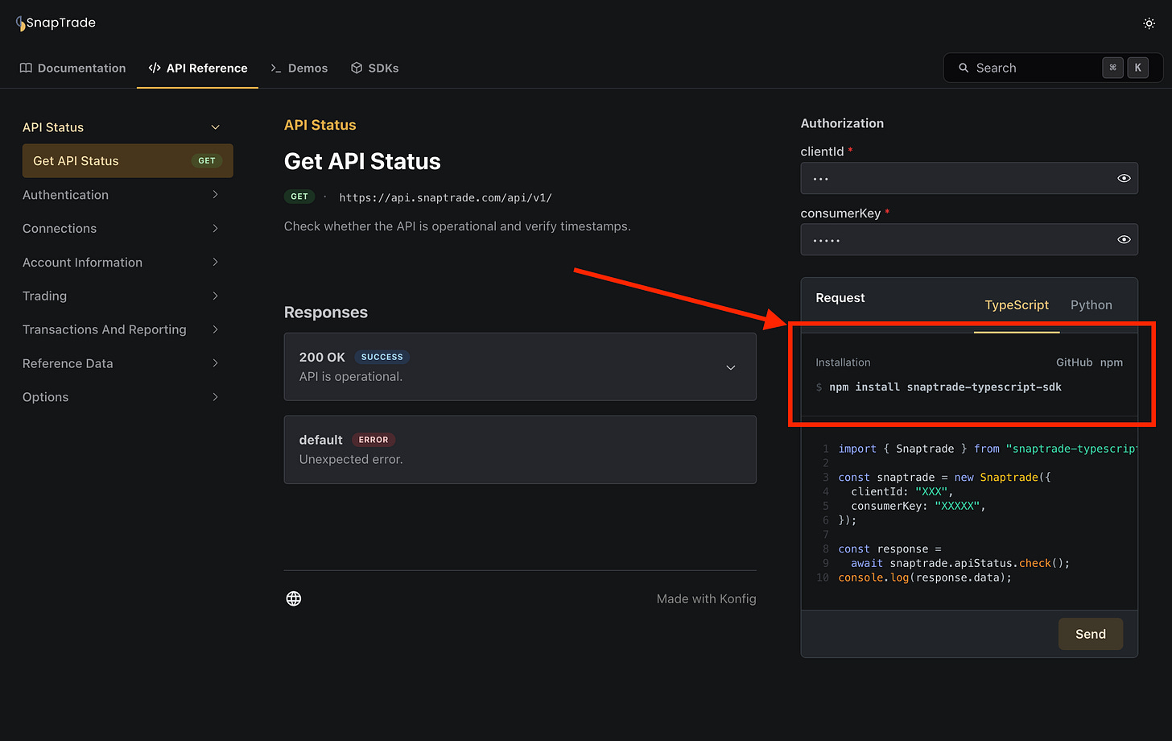Image resolution: width=1172 pixels, height=741 pixels.
Task: Click the console.log(response.data) code line
Action: [x=925, y=577]
